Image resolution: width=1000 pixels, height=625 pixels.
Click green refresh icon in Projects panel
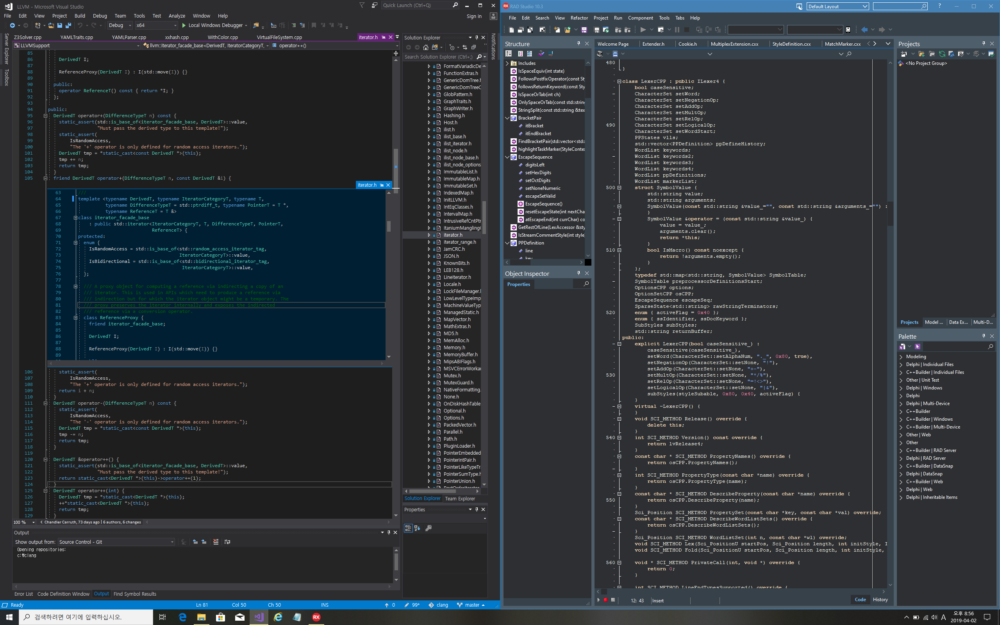tap(942, 54)
